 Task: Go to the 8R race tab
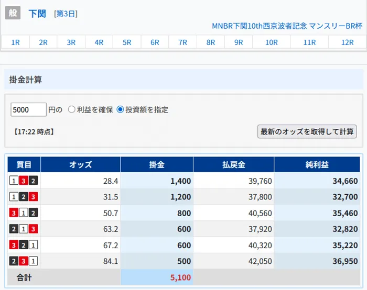[211, 42]
